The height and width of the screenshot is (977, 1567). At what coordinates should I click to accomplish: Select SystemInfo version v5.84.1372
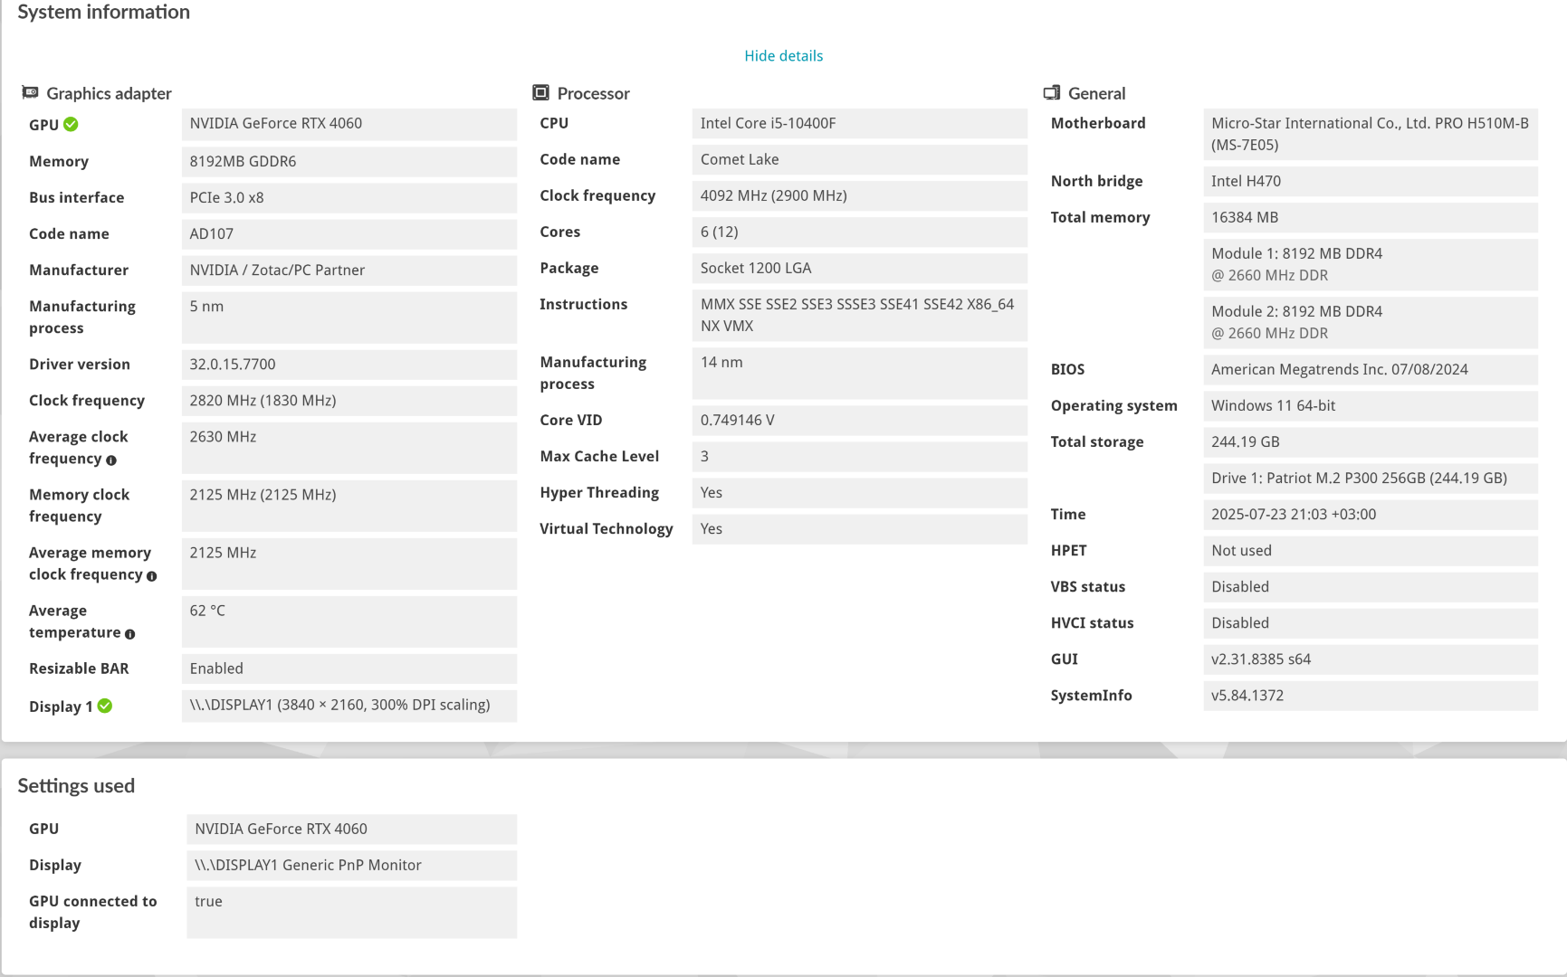[x=1371, y=696]
